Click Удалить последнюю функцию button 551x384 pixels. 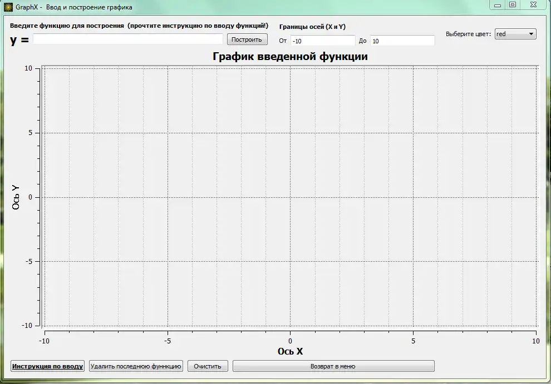136,366
